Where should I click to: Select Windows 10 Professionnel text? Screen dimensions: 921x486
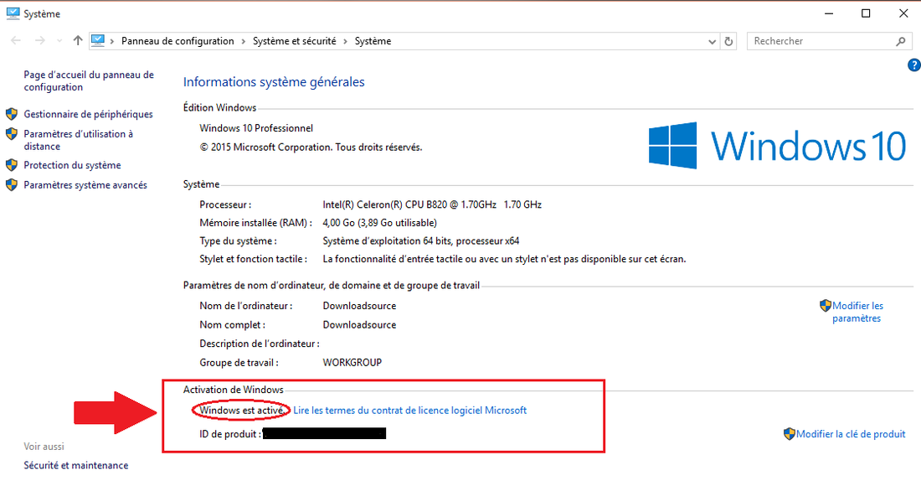click(x=256, y=128)
